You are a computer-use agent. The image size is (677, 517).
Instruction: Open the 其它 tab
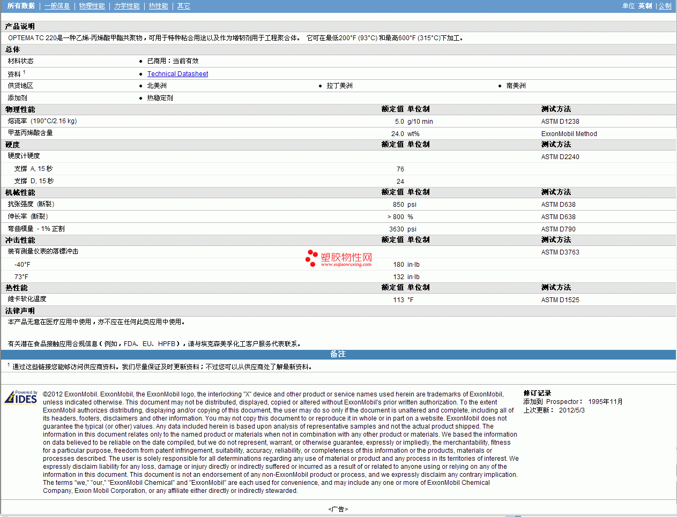pyautogui.click(x=183, y=6)
